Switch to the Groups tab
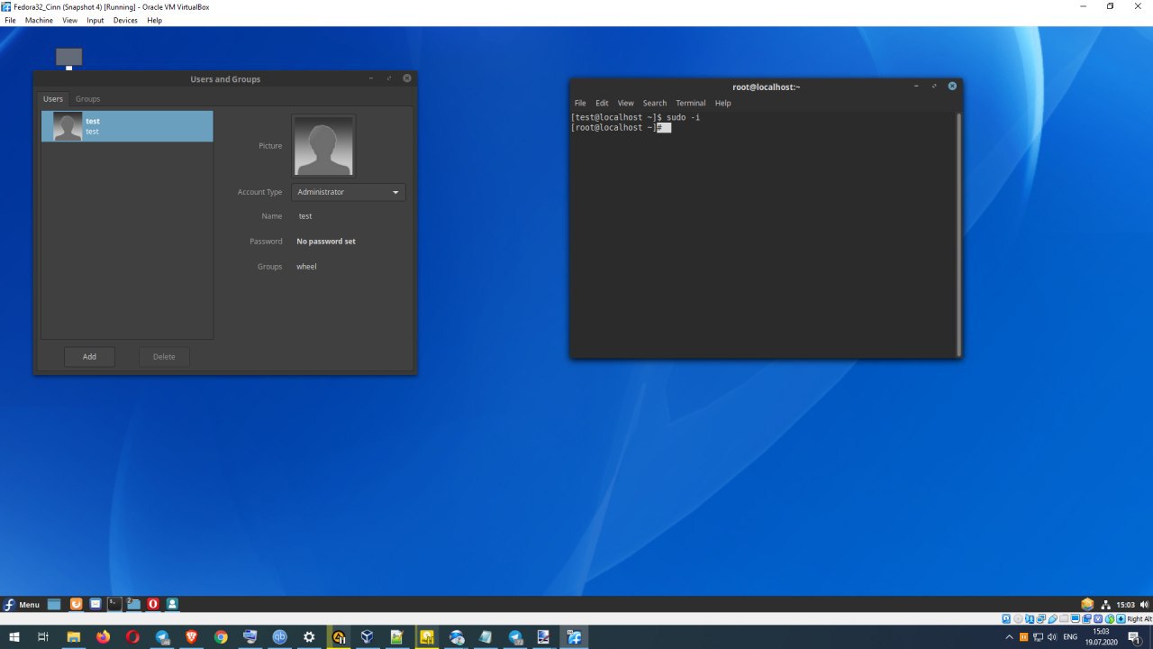 click(x=87, y=98)
